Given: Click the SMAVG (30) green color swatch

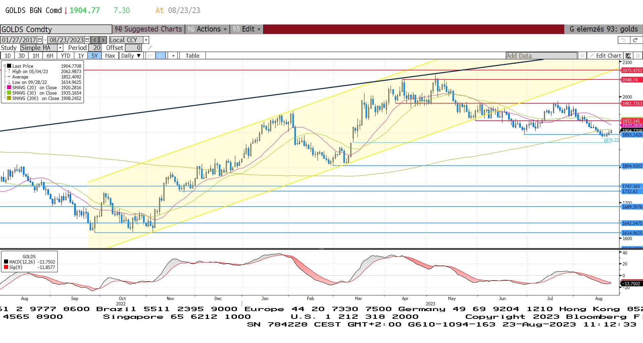Looking at the screenshot, I should click(x=9, y=93).
